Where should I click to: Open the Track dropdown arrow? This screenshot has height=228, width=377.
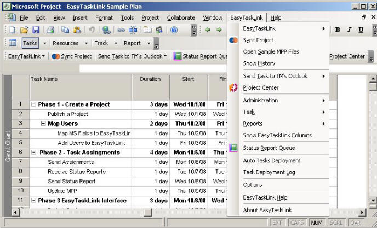coord(116,43)
